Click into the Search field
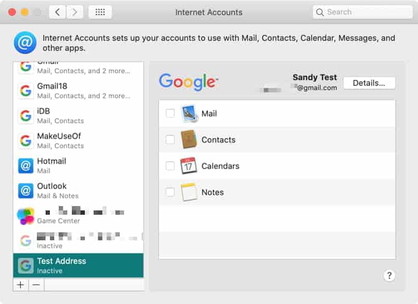 click(362, 12)
